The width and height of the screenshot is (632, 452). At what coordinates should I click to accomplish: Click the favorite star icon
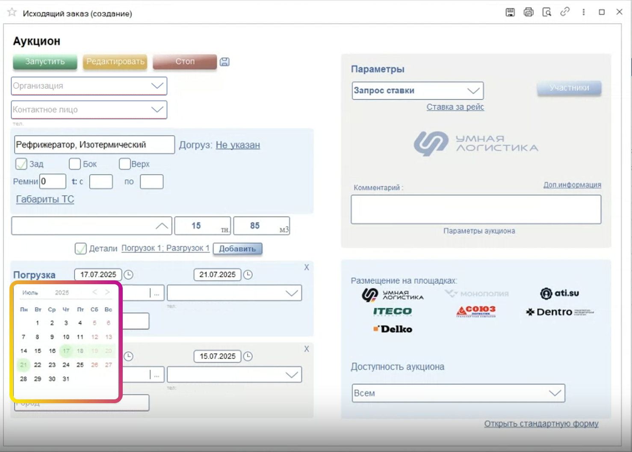(x=12, y=12)
